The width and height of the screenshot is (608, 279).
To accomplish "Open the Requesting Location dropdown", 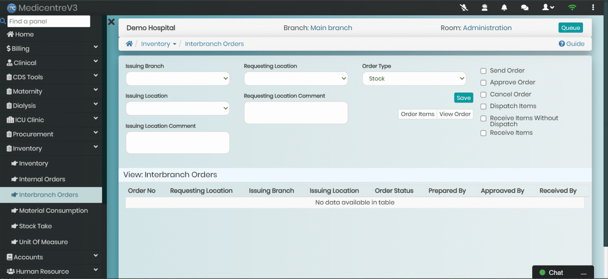I will coord(296,78).
